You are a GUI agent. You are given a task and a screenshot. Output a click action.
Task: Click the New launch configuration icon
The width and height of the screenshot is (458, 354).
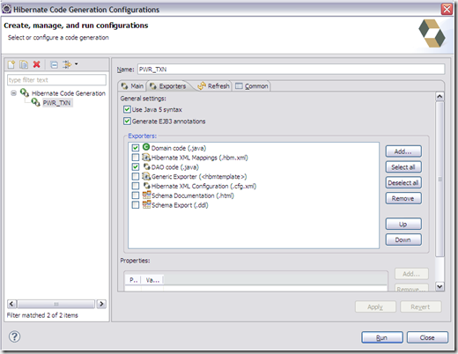11,64
